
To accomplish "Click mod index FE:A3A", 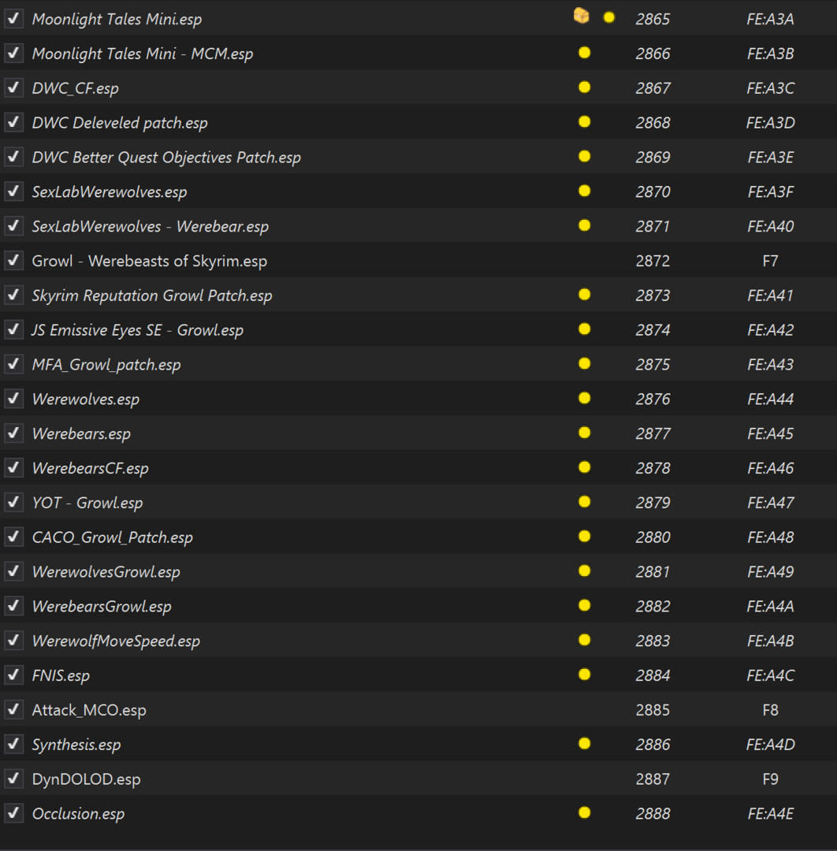I will pos(770,19).
